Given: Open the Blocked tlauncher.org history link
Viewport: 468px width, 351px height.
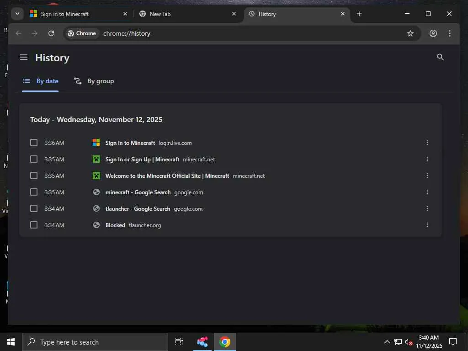Looking at the screenshot, I should pos(115,225).
